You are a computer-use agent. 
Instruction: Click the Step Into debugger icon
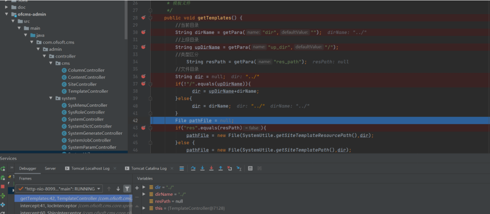(202, 168)
